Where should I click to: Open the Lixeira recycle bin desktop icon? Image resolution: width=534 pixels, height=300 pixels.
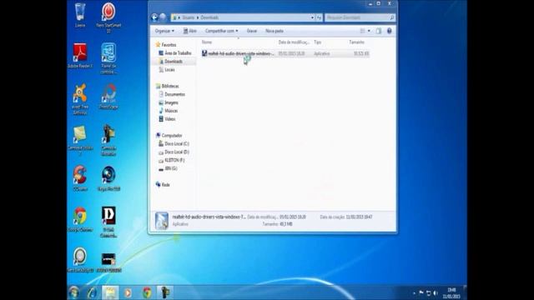[x=80, y=15]
